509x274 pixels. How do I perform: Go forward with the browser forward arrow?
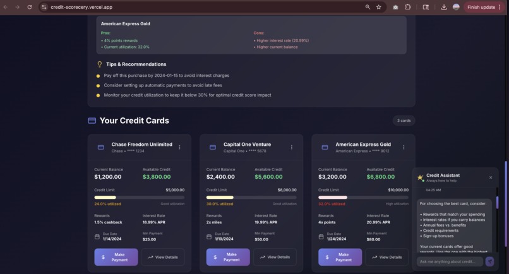17,7
